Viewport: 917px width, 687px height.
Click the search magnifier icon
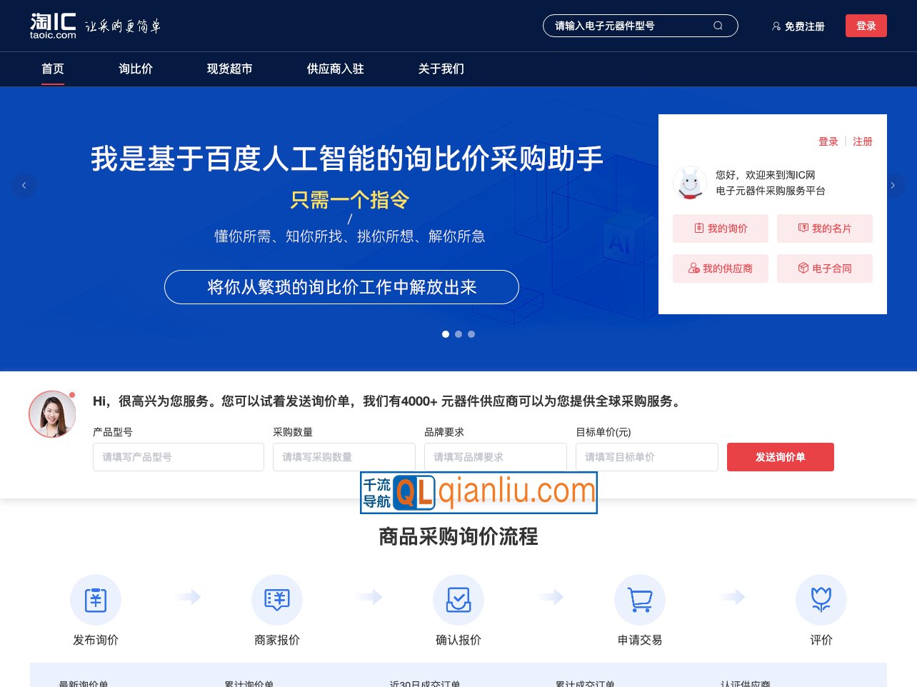718,26
